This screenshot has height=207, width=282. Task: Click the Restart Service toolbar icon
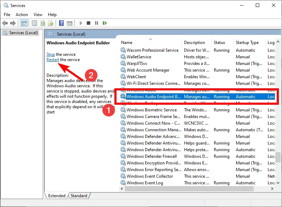pyautogui.click(x=105, y=23)
